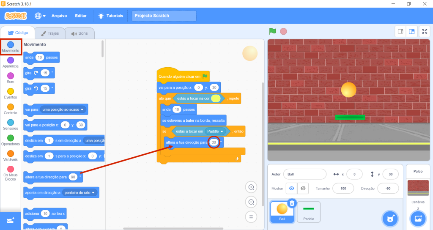Open 'ponteiro do rato' dropdown in palette
Image resolution: width=433 pixels, height=230 pixels.
click(79, 193)
